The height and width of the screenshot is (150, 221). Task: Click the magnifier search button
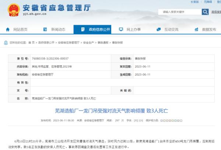pos(205,12)
